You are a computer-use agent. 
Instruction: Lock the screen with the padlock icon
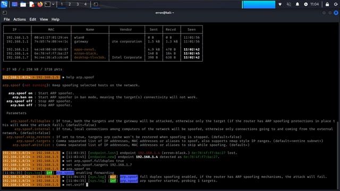[327, 4]
